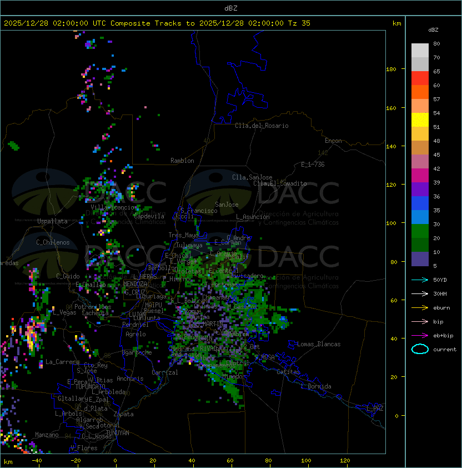Screen dimensions: 462x468
Task: Click the Capdevila label
Action: (149, 216)
